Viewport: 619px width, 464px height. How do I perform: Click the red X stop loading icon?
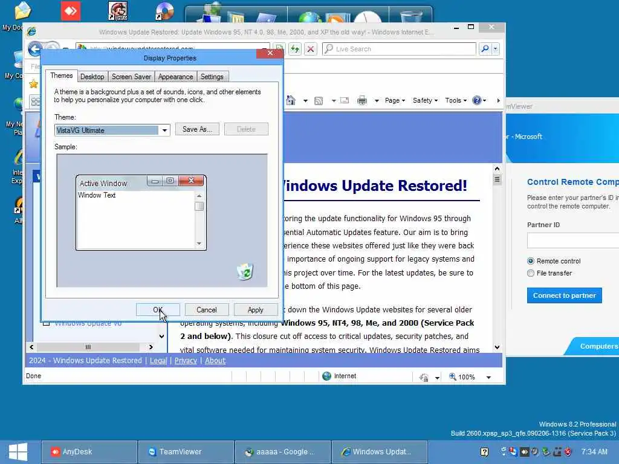tap(311, 49)
